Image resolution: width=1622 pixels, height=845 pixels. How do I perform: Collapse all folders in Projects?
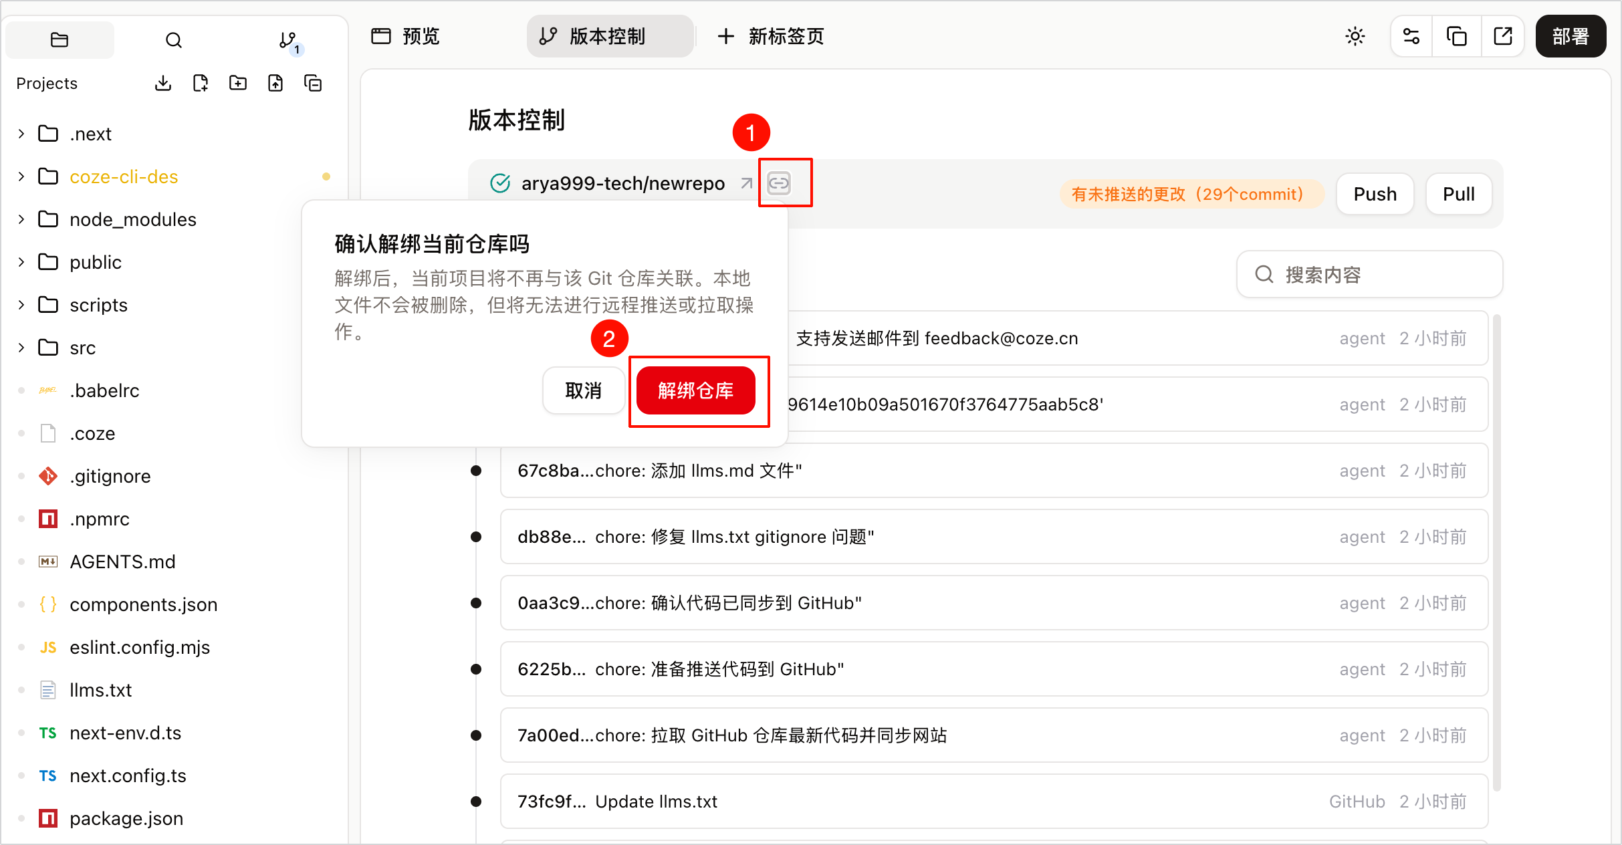[313, 83]
